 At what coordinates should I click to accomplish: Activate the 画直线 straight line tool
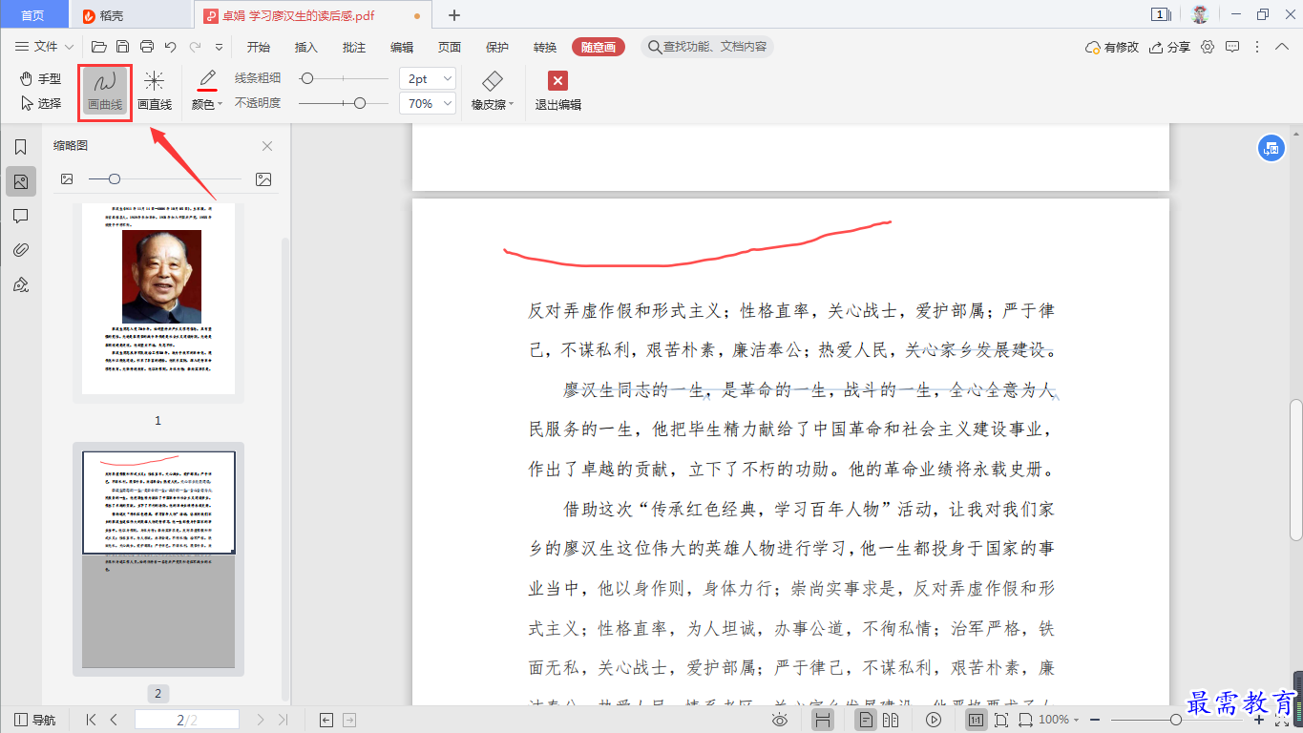click(155, 91)
